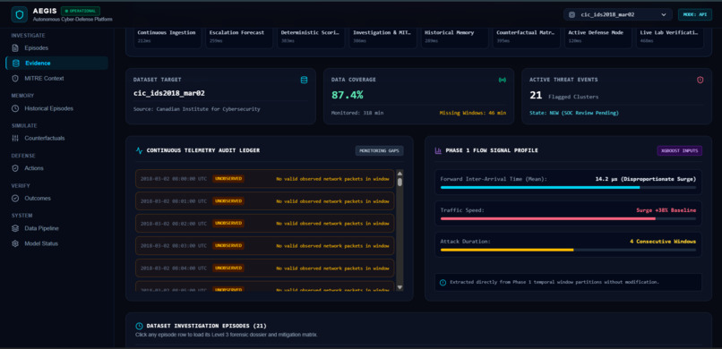The width and height of the screenshot is (722, 349).
Task: Click the data coverage broadcast icon
Action: click(502, 80)
